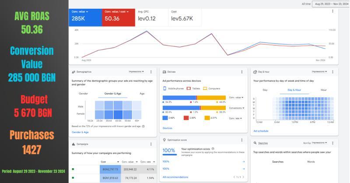Select Words tab in Searches card
The height and width of the screenshot is (183, 350).
click(x=311, y=162)
